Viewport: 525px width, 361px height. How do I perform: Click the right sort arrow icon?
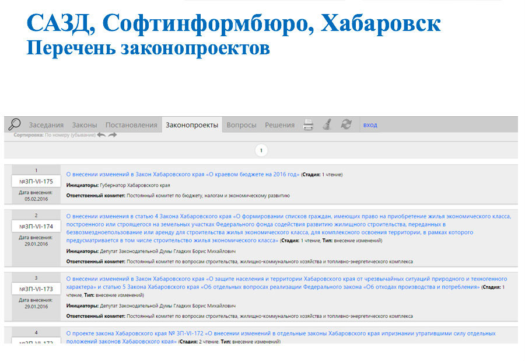tap(112, 135)
